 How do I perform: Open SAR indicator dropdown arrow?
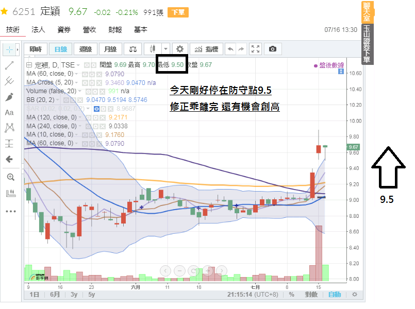pyautogui.click(x=88, y=109)
